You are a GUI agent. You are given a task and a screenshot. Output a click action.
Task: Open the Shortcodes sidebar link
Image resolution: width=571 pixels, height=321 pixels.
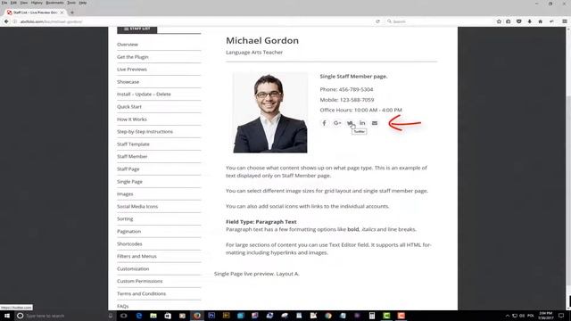pyautogui.click(x=129, y=243)
